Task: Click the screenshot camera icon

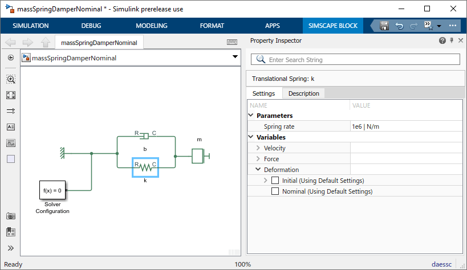Action: [x=11, y=216]
